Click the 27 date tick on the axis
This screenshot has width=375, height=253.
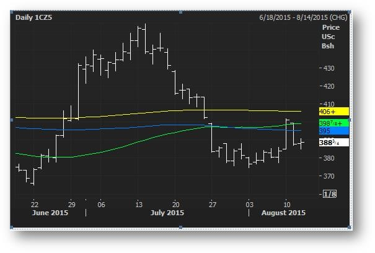pyautogui.click(x=212, y=204)
